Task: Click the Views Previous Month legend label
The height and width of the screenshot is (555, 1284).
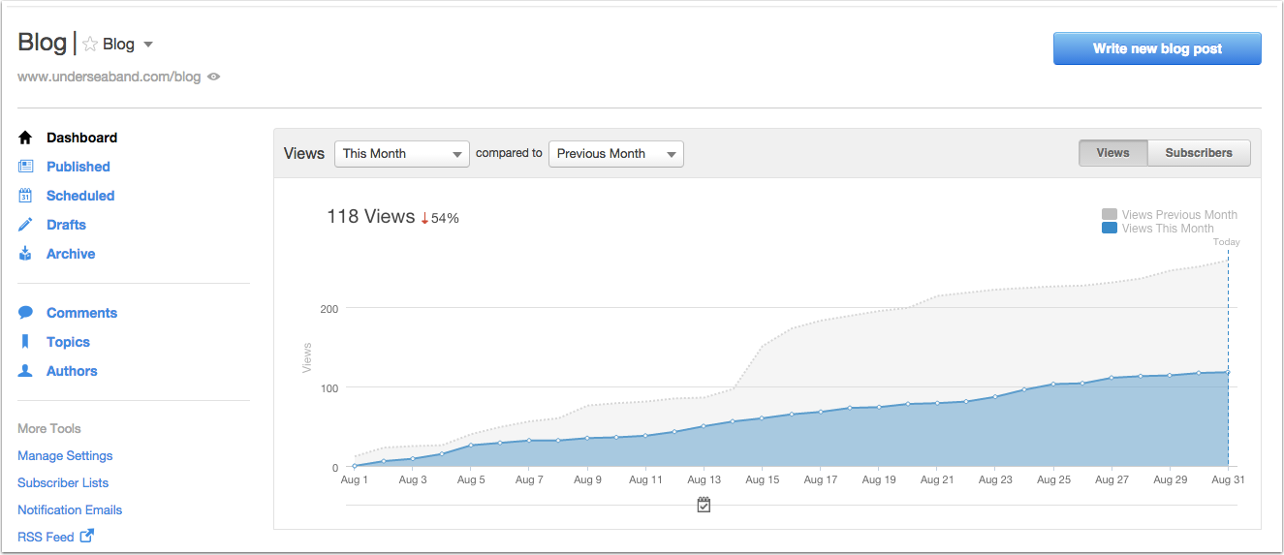Action: pyautogui.click(x=1179, y=215)
